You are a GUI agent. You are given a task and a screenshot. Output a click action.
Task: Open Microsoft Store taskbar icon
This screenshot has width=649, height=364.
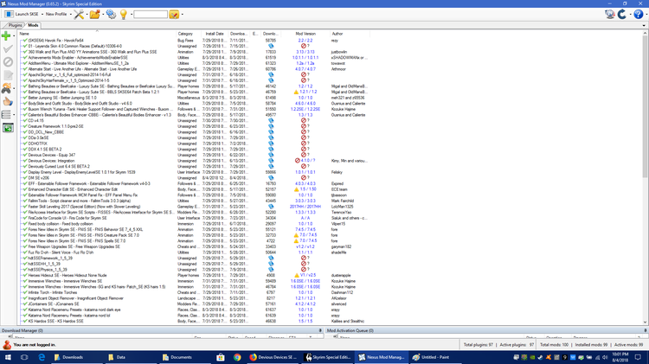[221, 357]
